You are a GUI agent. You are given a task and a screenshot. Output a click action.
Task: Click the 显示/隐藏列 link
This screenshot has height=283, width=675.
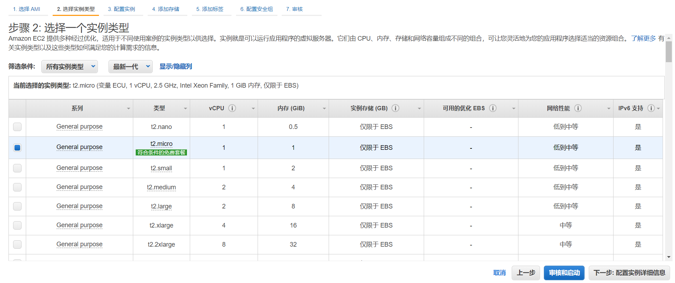(x=176, y=66)
